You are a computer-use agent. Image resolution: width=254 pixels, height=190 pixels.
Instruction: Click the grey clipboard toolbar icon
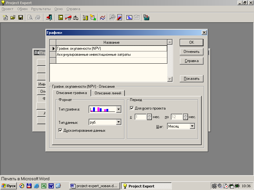pos(137,17)
